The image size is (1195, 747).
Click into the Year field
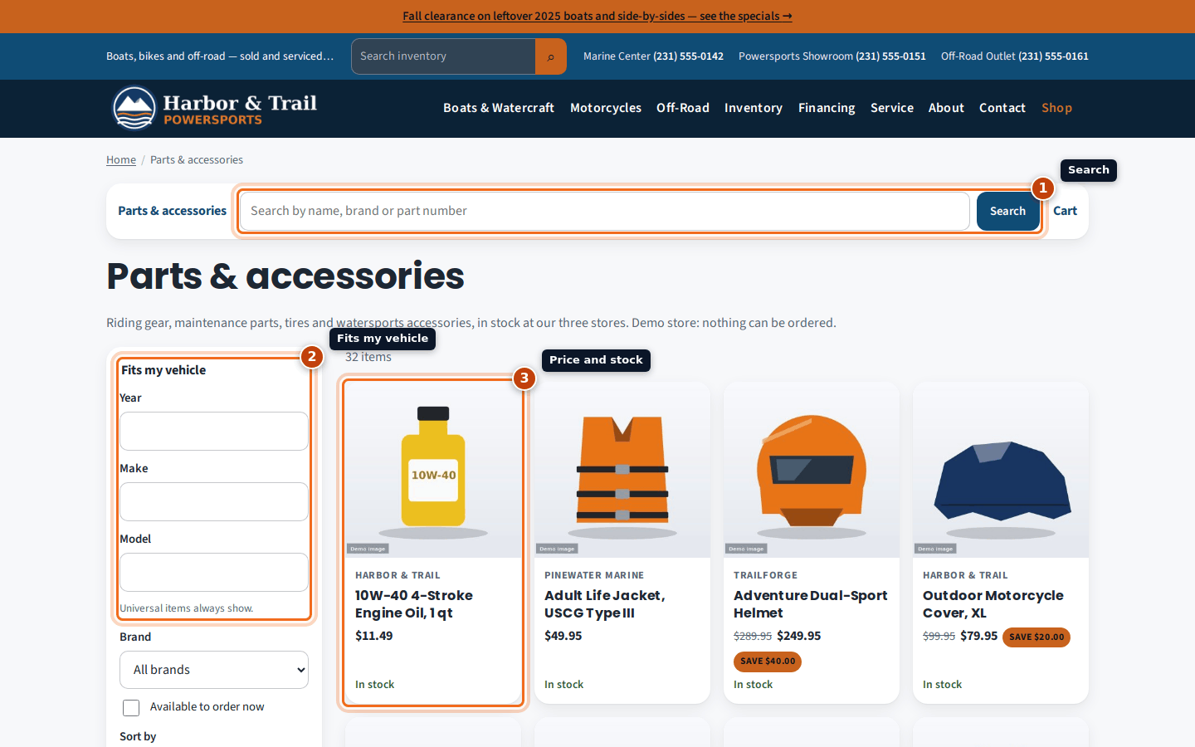pos(214,431)
